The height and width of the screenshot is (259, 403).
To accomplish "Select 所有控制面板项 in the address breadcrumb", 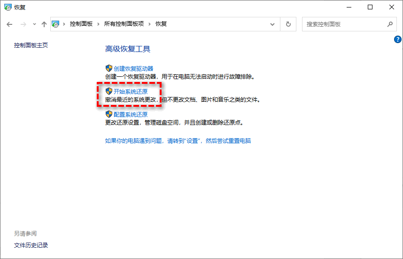I will tap(124, 24).
